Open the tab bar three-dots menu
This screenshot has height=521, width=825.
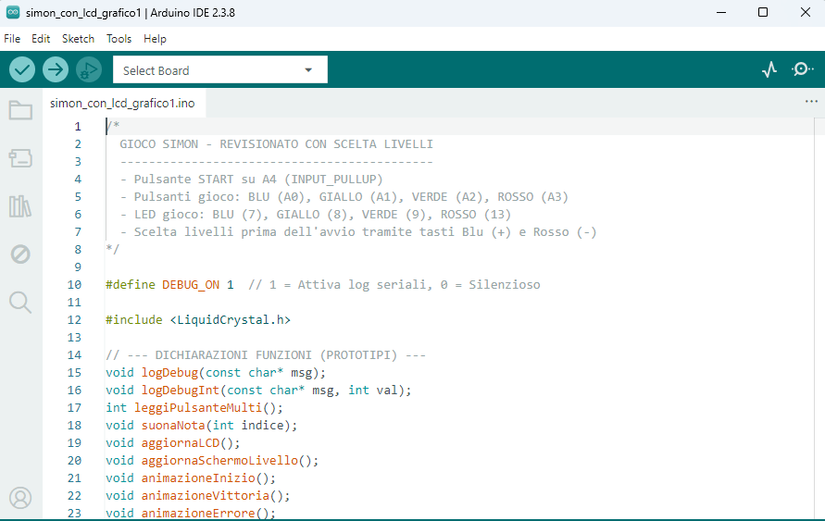(811, 102)
